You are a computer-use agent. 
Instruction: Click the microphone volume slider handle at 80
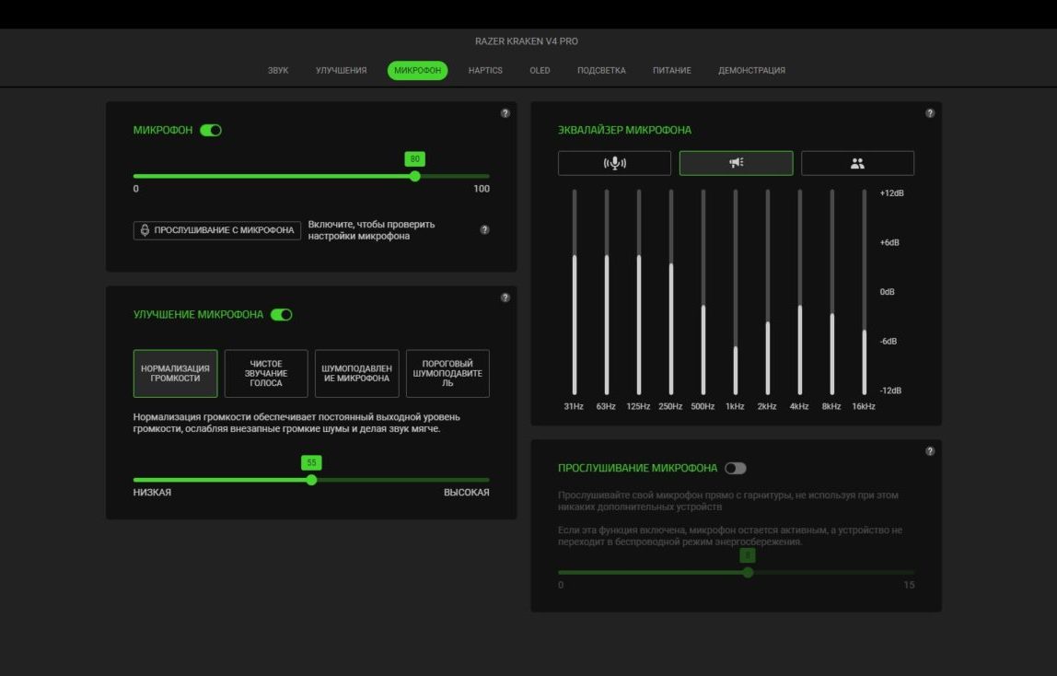pyautogui.click(x=415, y=177)
